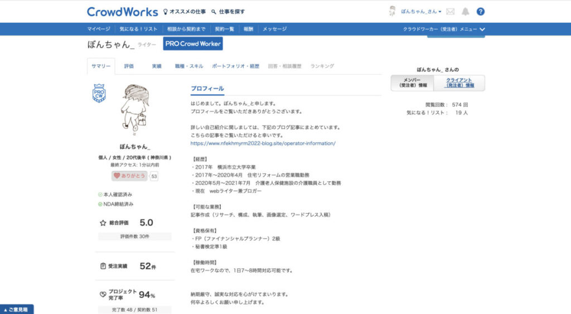Open the notifications bell icon
Screen dimensions: 571x314
(466, 12)
